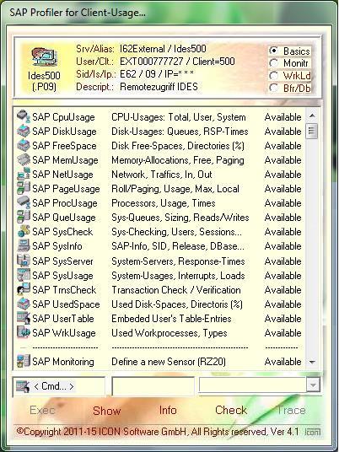Viewport: 339px width, 452px height.
Task: Click the SAP SysInfo icon
Action: click(x=24, y=246)
